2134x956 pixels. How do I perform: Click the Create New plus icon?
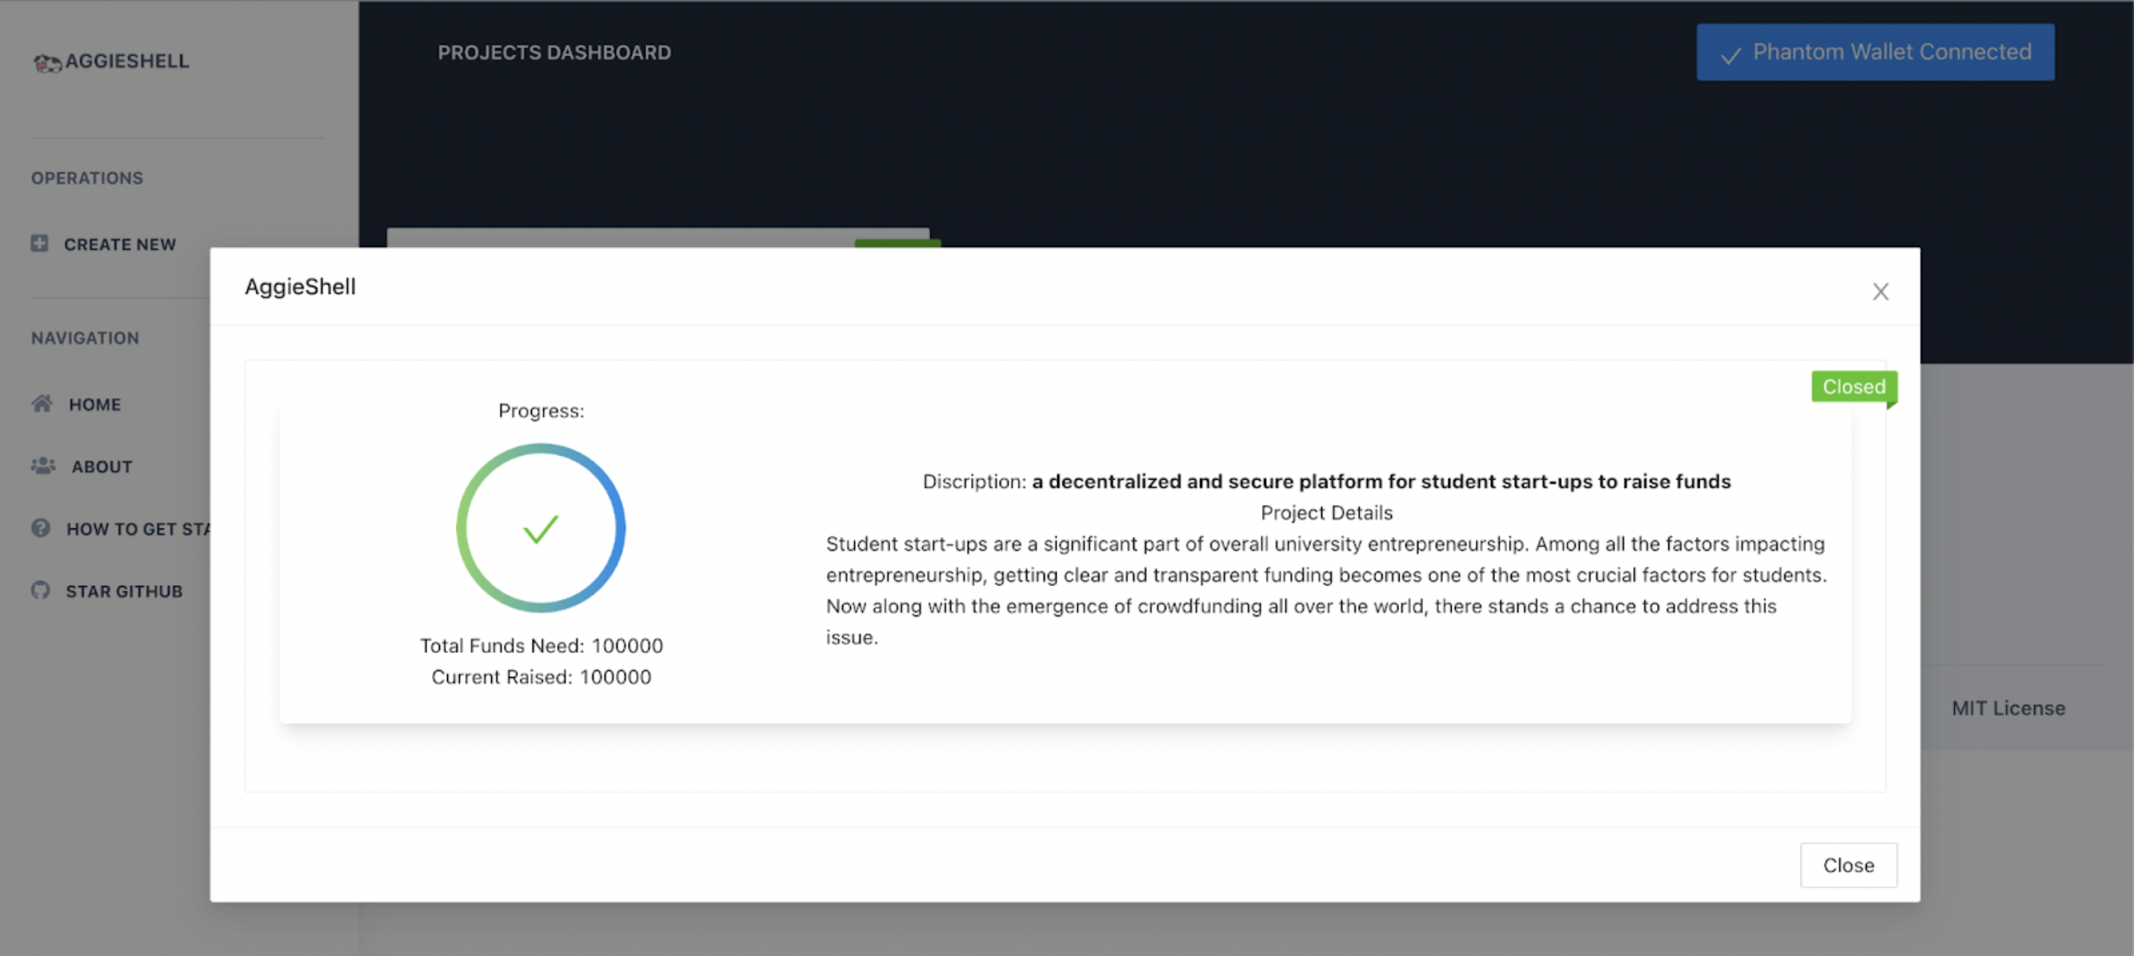[x=39, y=243]
